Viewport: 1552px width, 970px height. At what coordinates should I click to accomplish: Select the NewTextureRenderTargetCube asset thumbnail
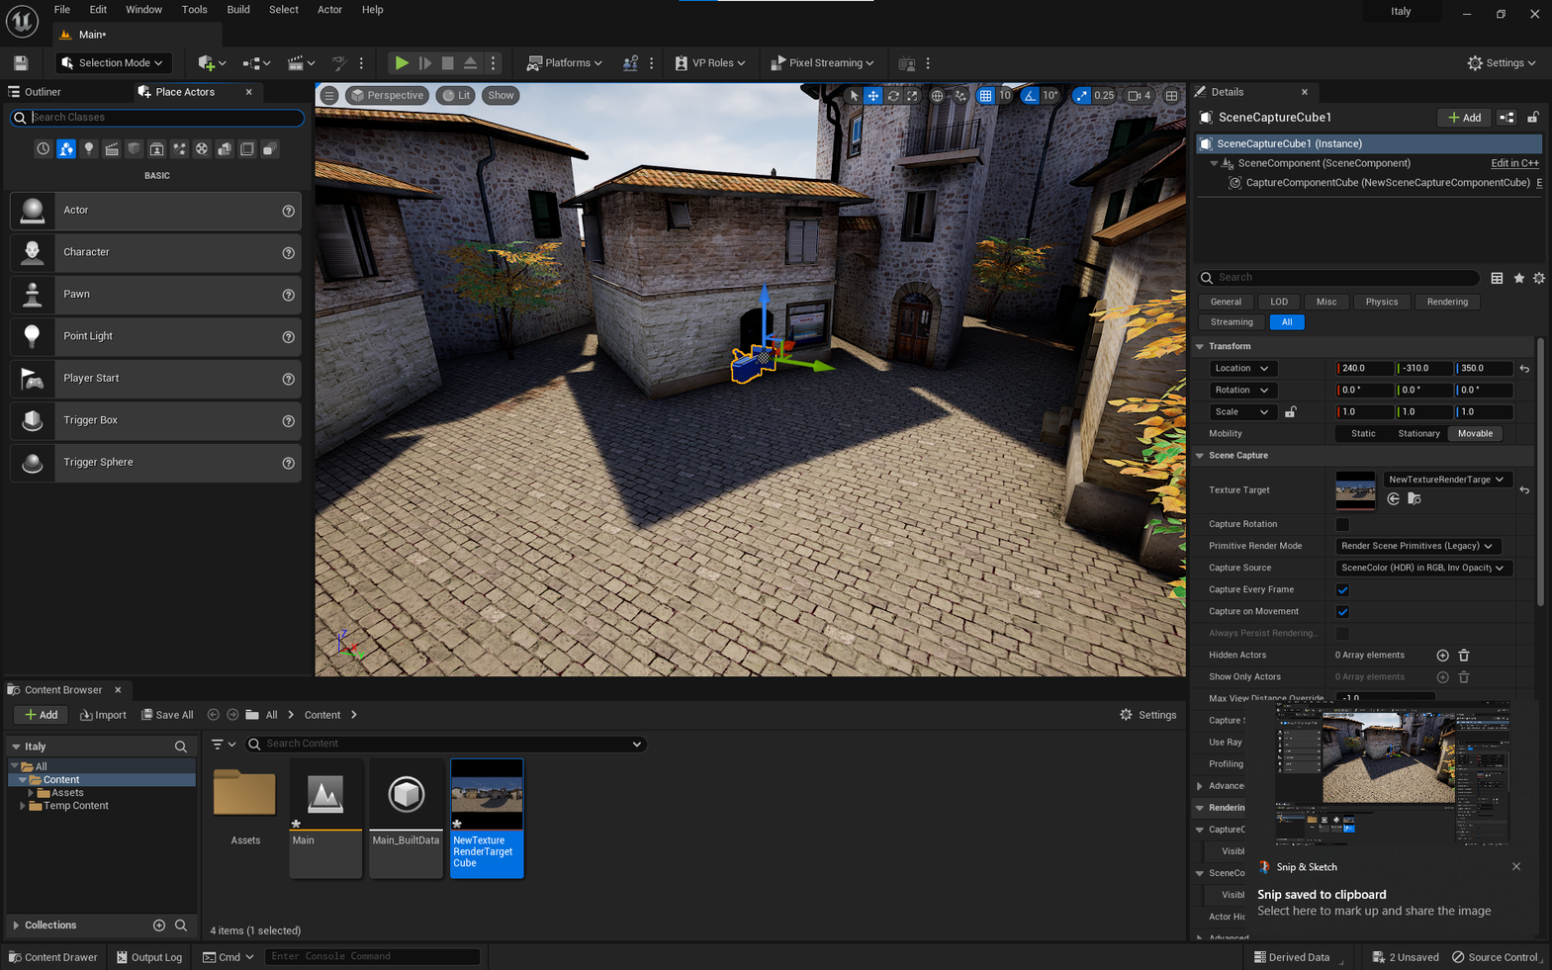pos(487,795)
